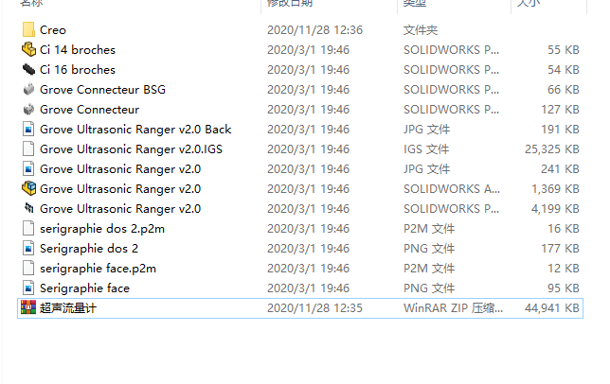Click the 12 KB size value
Screen dimensions: 610x384
pos(564,269)
